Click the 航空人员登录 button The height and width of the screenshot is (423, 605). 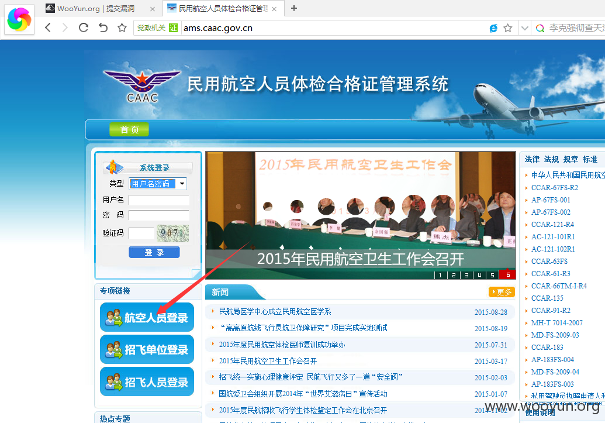[x=147, y=317]
